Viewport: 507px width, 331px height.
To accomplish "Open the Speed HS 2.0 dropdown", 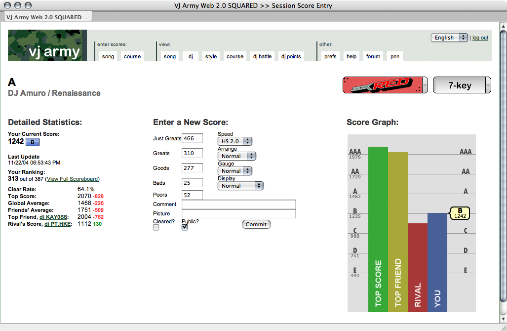I will [x=234, y=141].
